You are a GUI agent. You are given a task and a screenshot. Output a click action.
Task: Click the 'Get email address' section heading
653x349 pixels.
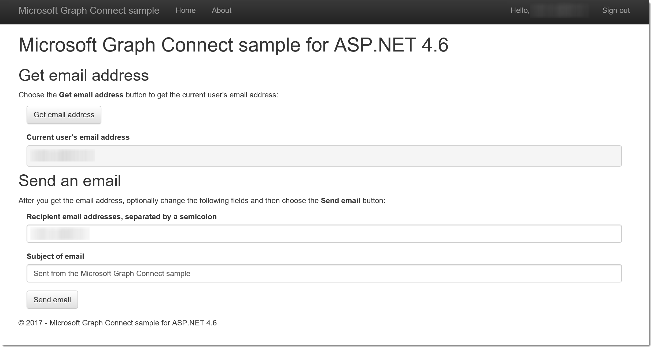click(83, 75)
